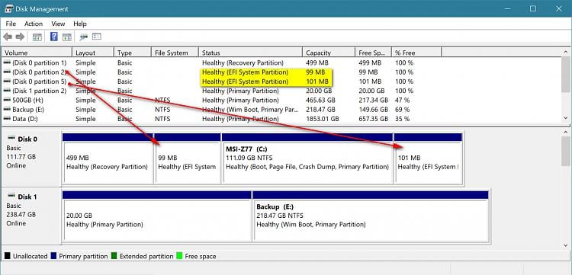Screen dimensions: 572x275
Task: Maximize the Disk Management window
Action: point(533,8)
